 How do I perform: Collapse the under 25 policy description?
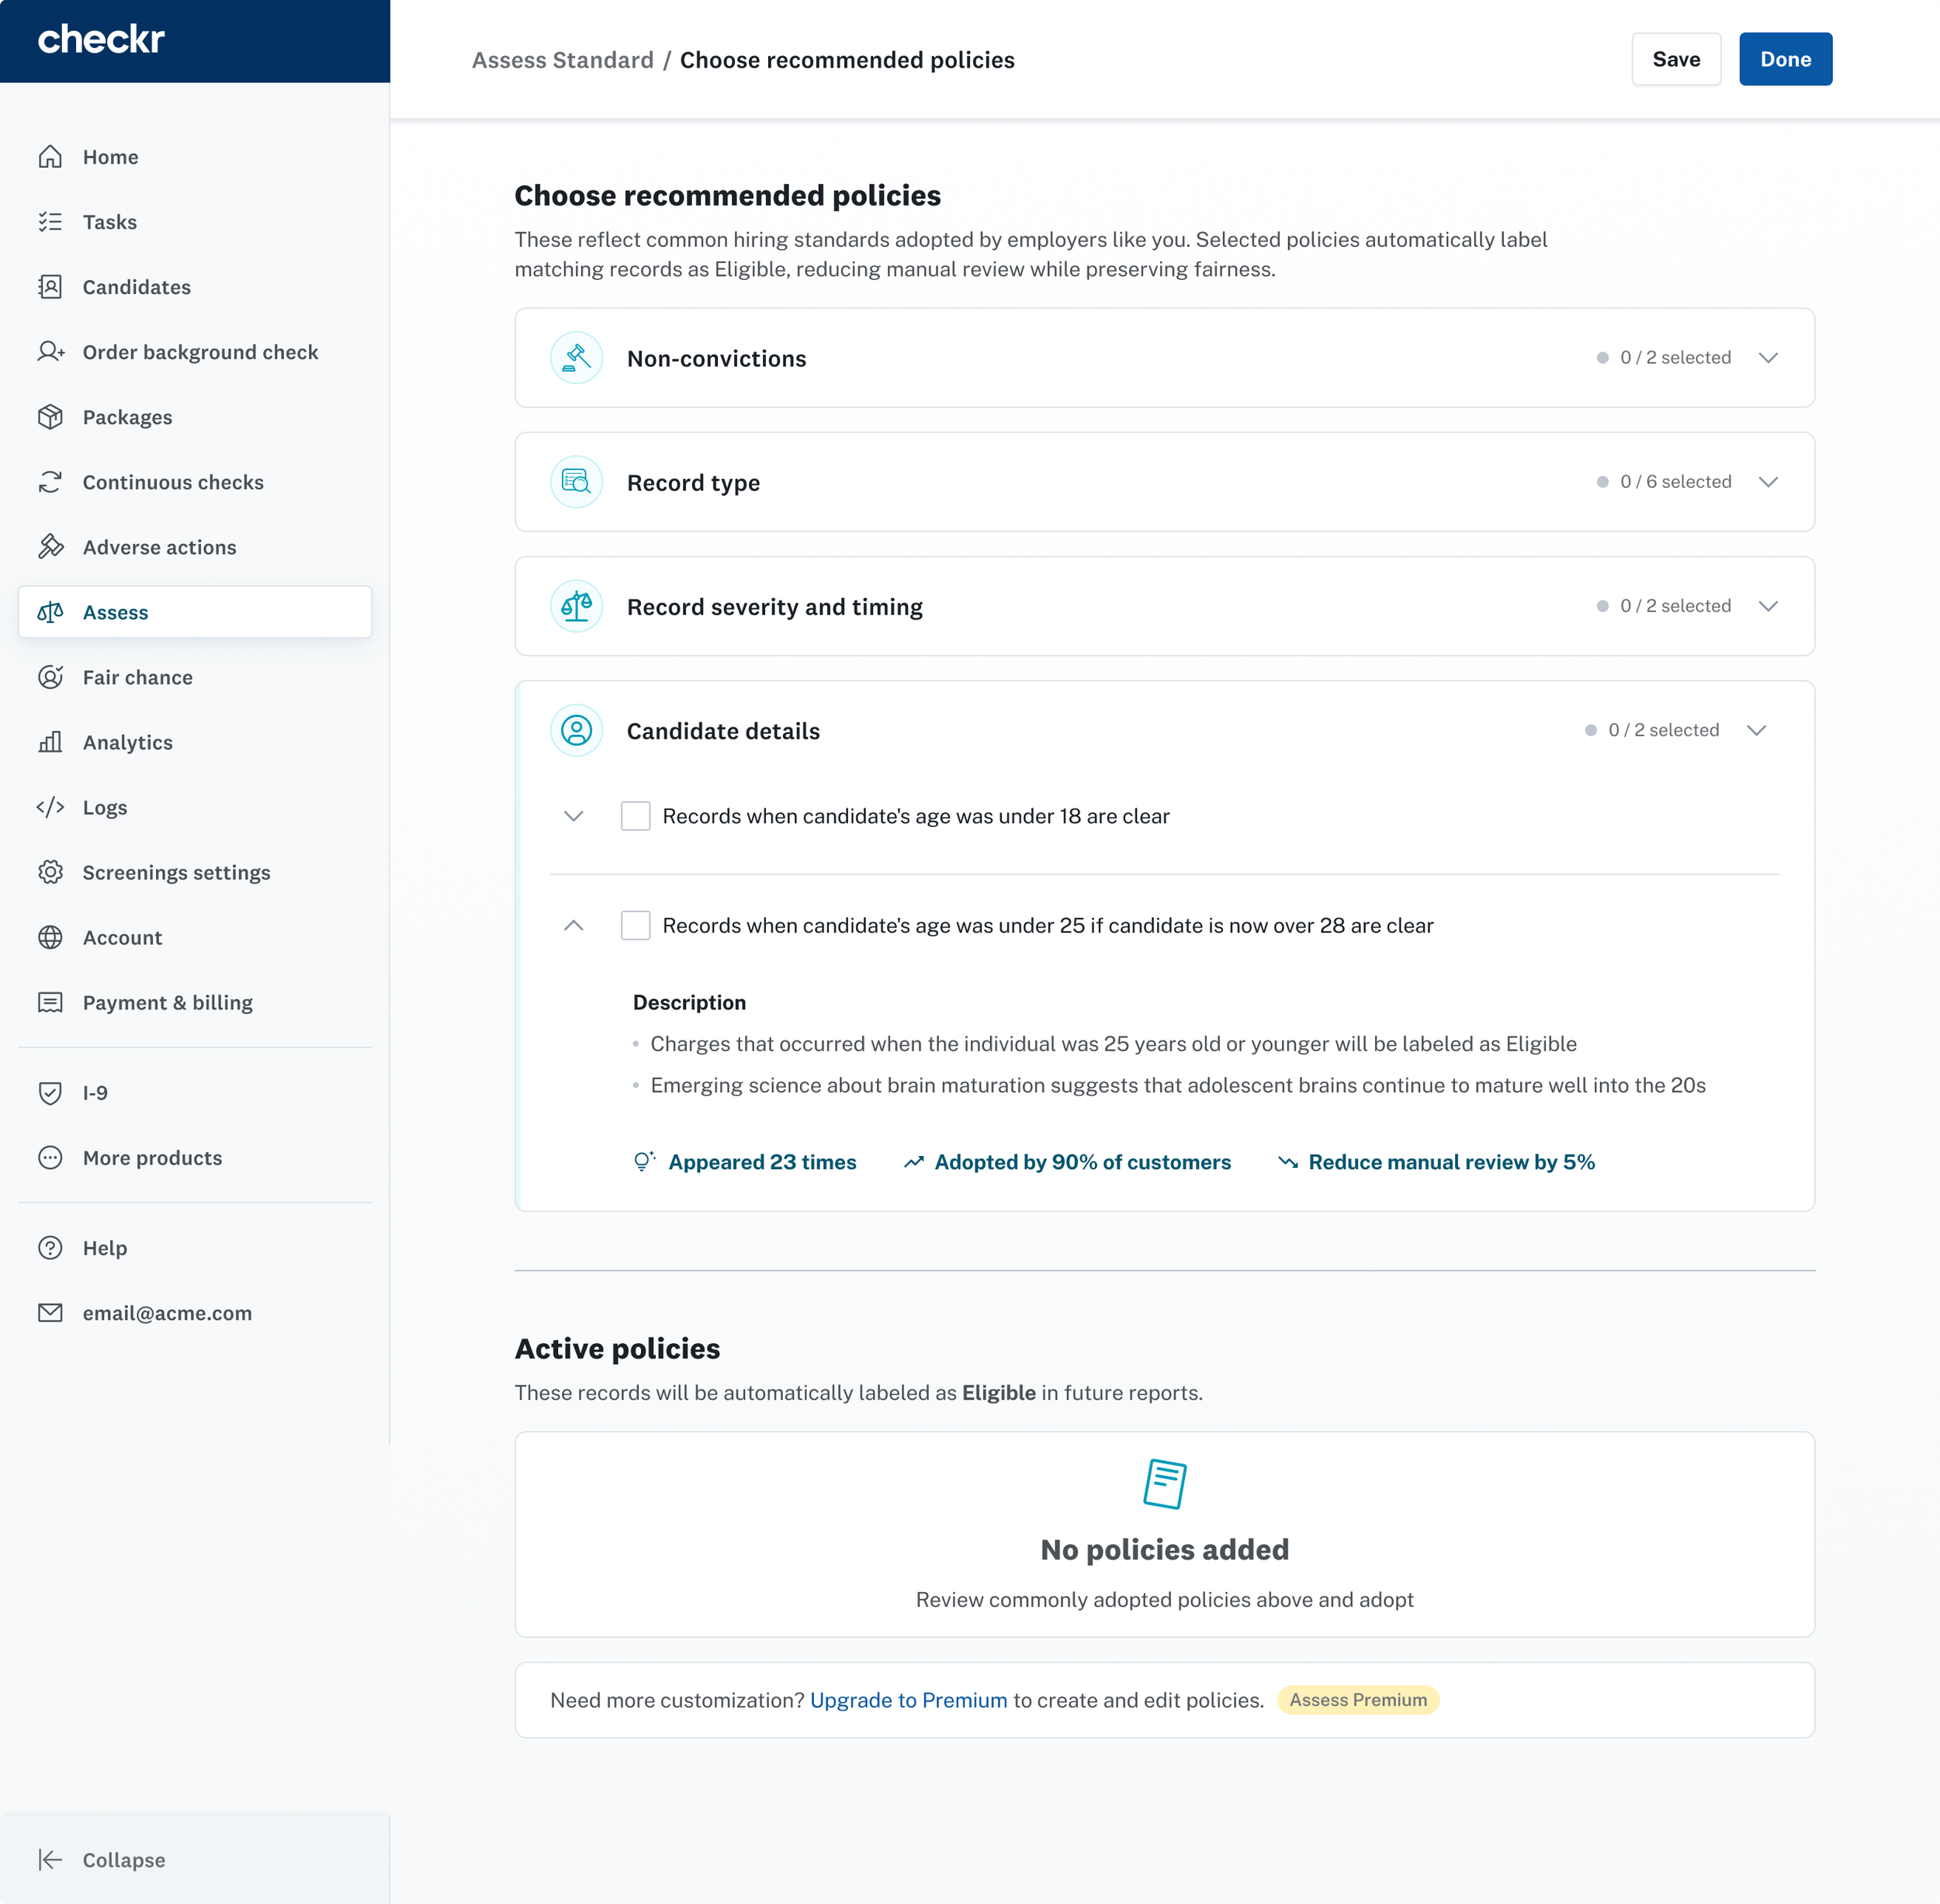coord(573,925)
